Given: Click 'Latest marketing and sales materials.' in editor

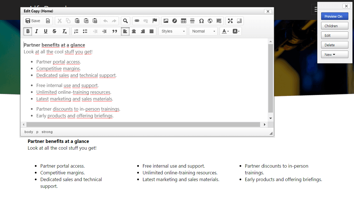Looking at the screenshot, I should 75,99.
